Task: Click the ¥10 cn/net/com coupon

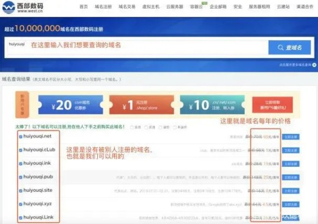Action: tap(212, 105)
